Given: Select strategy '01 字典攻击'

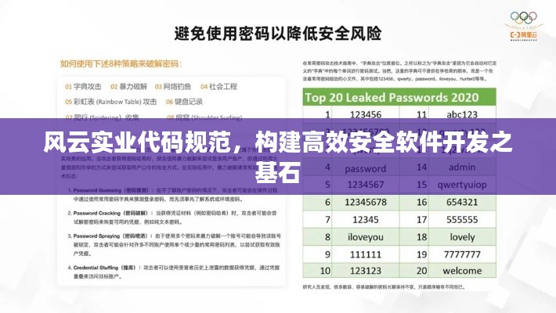Looking at the screenshot, I should pos(83,87).
